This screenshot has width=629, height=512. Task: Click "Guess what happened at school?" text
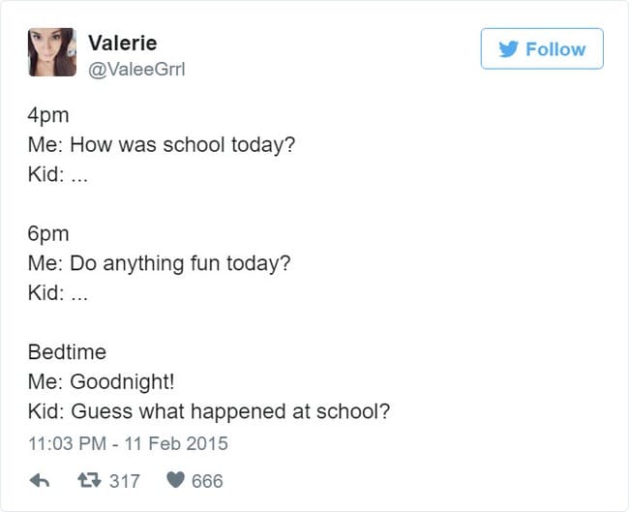[231, 410]
